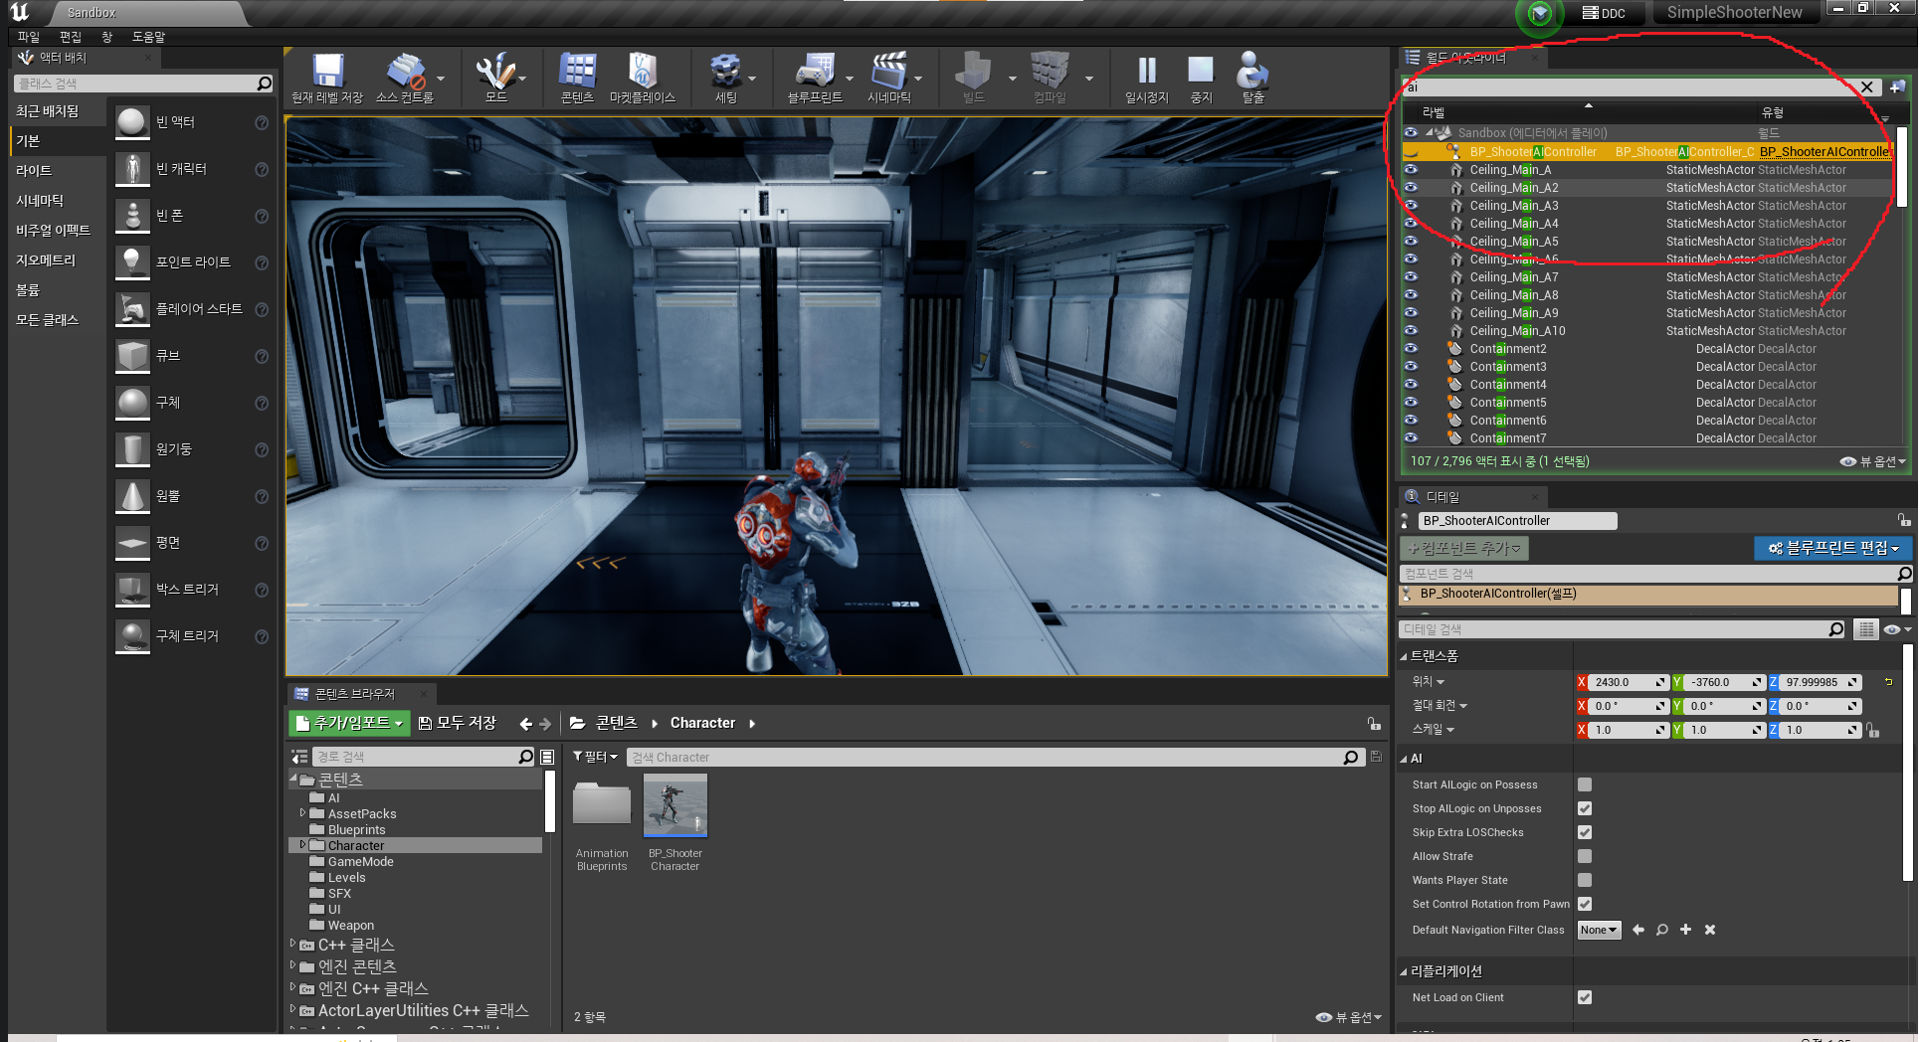Screen dimensions: 1922x1042
Task: Stop the play session
Action: (1201, 71)
